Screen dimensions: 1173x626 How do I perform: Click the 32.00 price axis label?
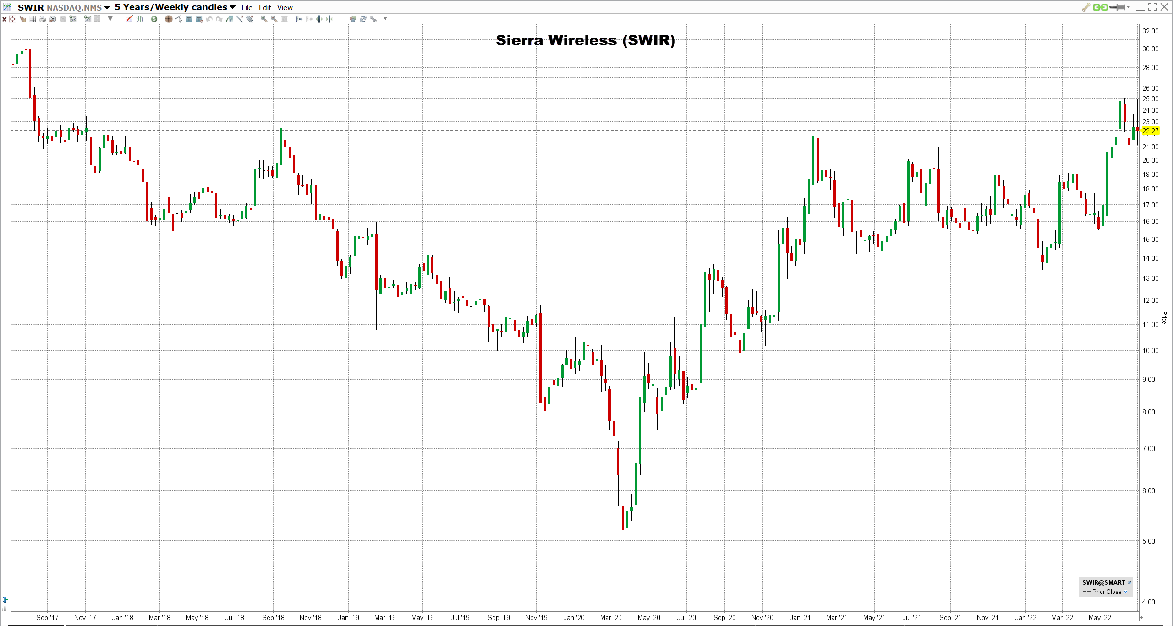1150,31
